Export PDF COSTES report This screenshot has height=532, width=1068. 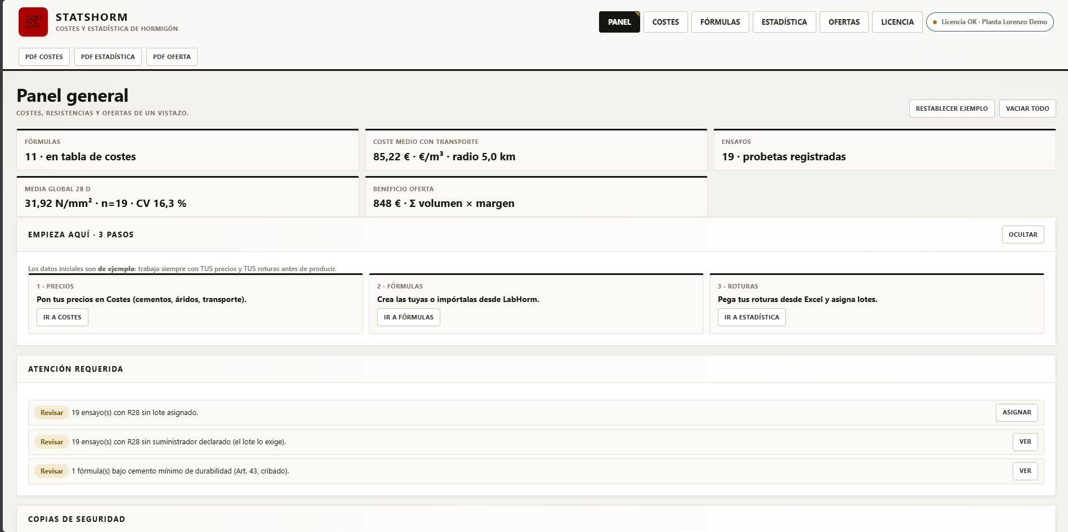[44, 57]
